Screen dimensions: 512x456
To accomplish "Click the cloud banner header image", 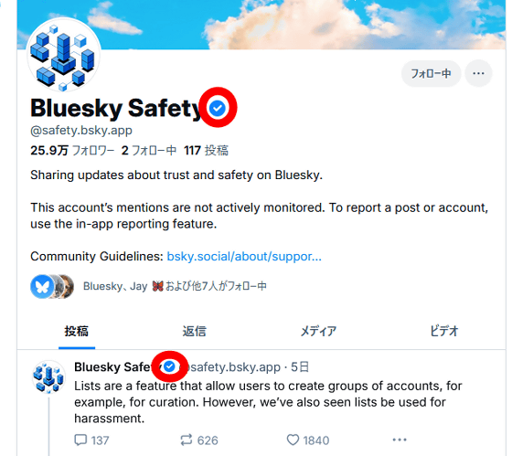I will coord(261,25).
